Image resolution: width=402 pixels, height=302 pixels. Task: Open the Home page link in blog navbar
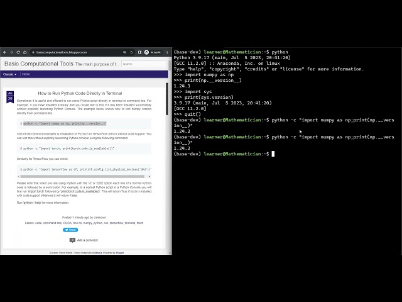[26, 74]
